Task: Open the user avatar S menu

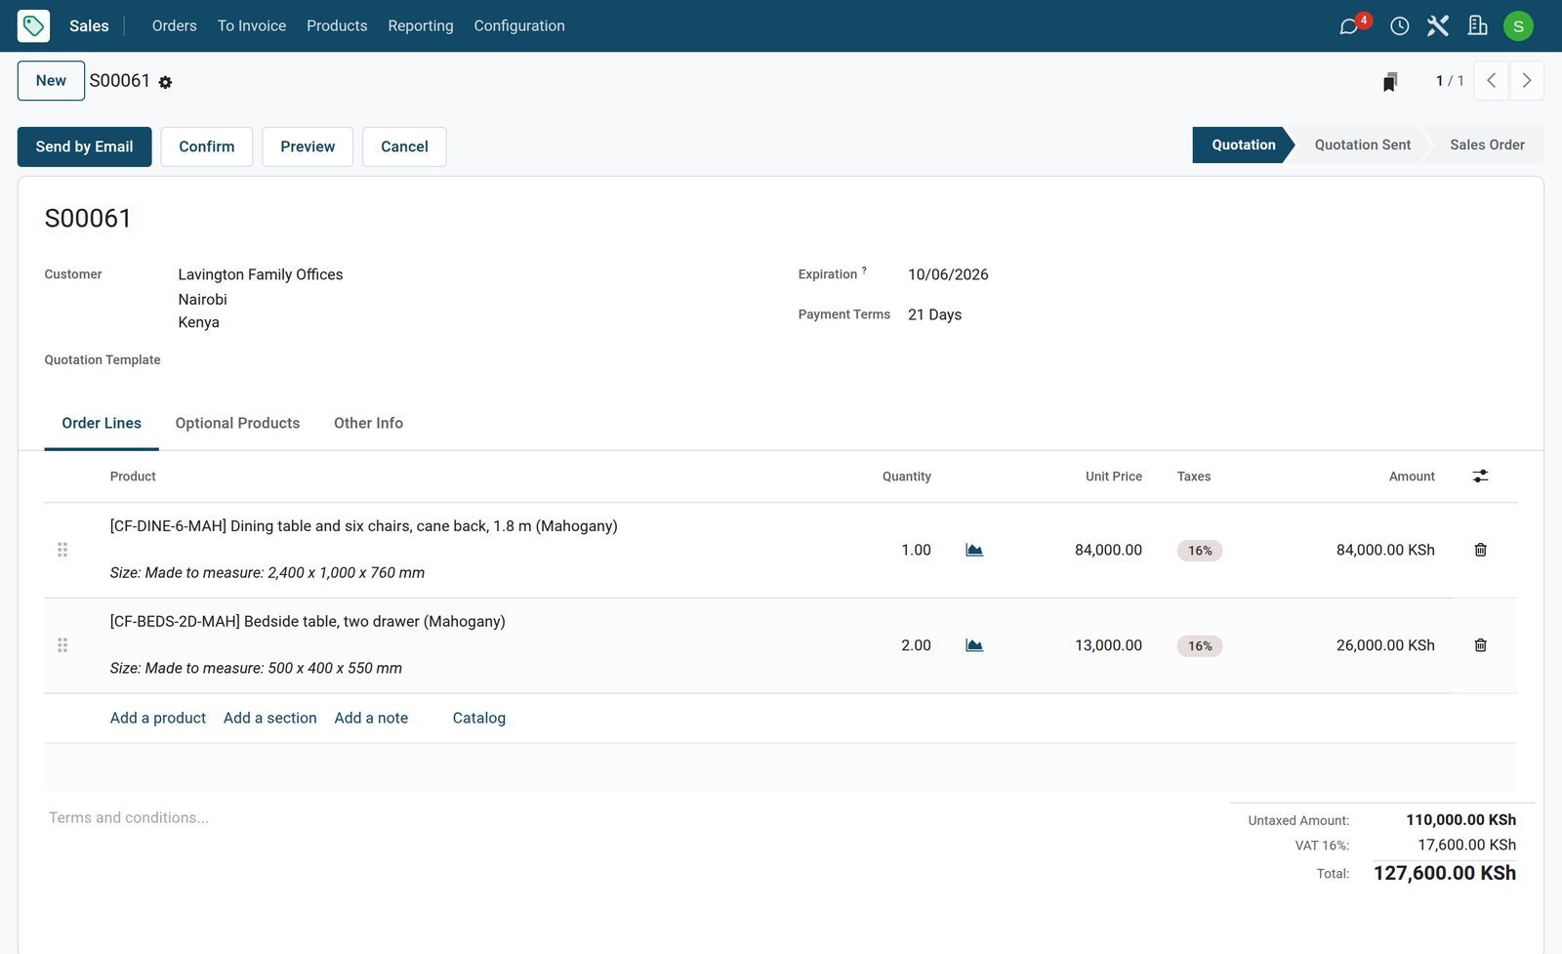Action: click(1518, 26)
